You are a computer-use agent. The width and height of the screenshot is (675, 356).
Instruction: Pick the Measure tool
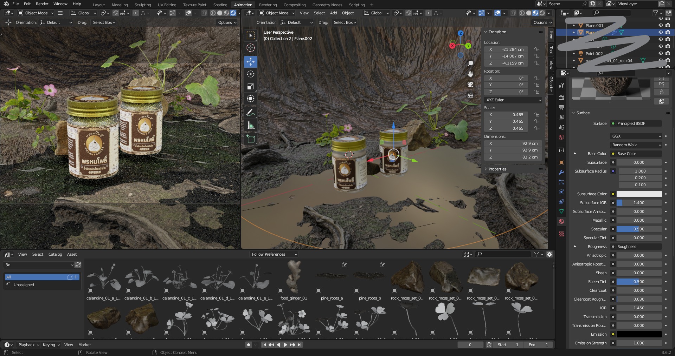(x=250, y=125)
